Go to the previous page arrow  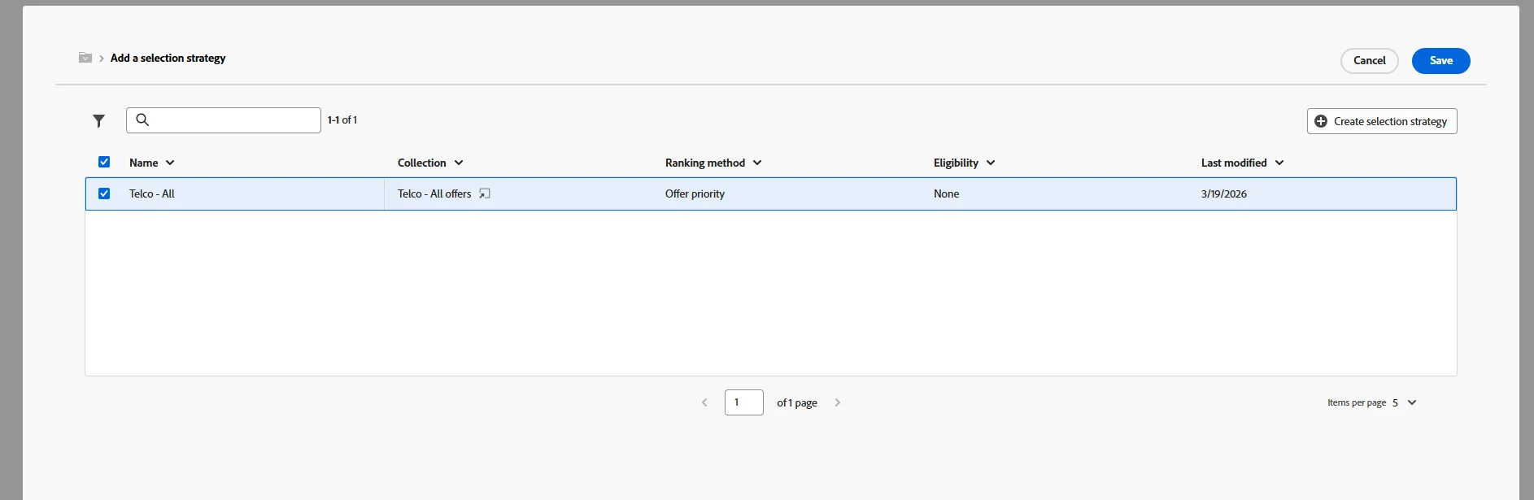[704, 402]
